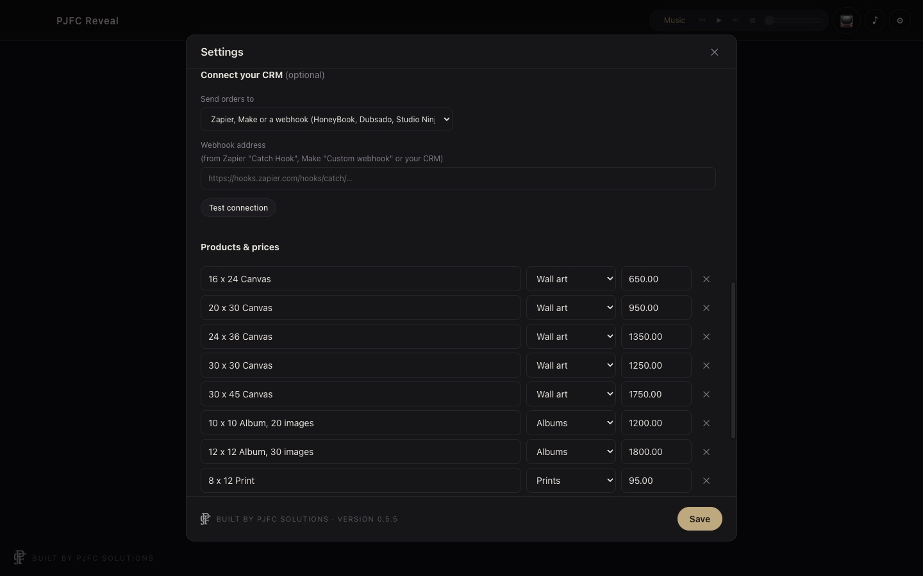
Task: Change category for 30 x 45 Canvas
Action: click(571, 394)
